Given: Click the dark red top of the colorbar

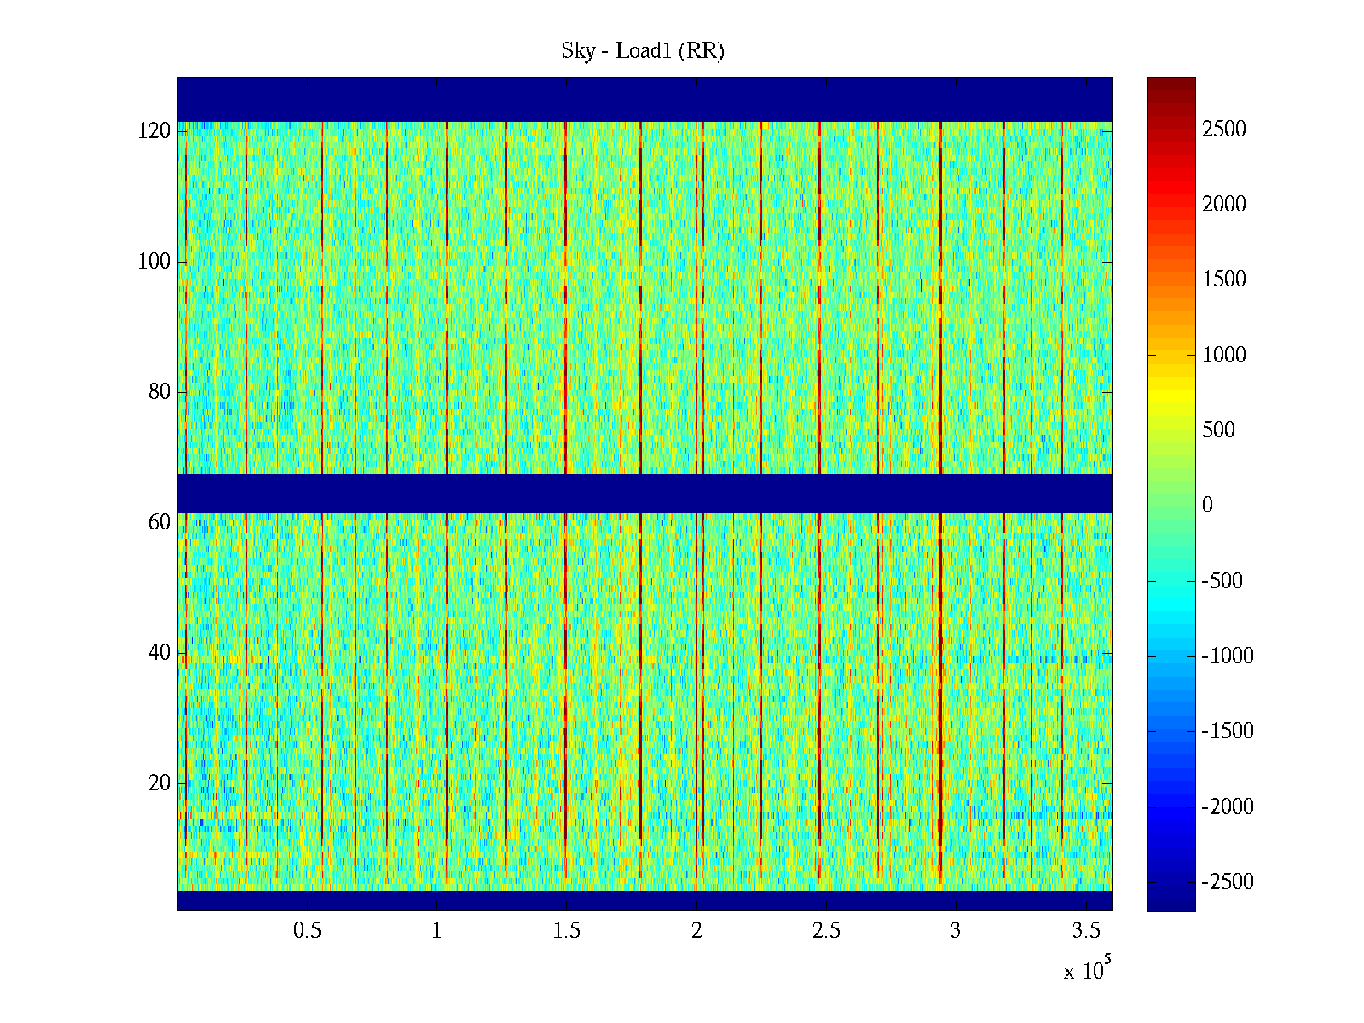Looking at the screenshot, I should coord(1170,85).
